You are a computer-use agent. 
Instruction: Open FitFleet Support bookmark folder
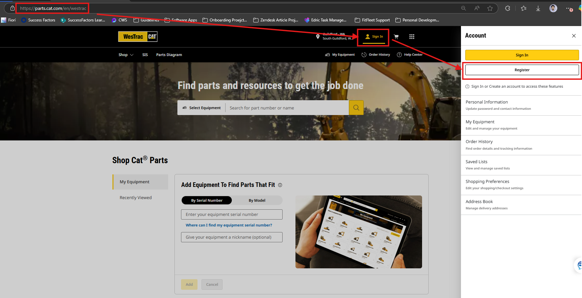tap(372, 20)
